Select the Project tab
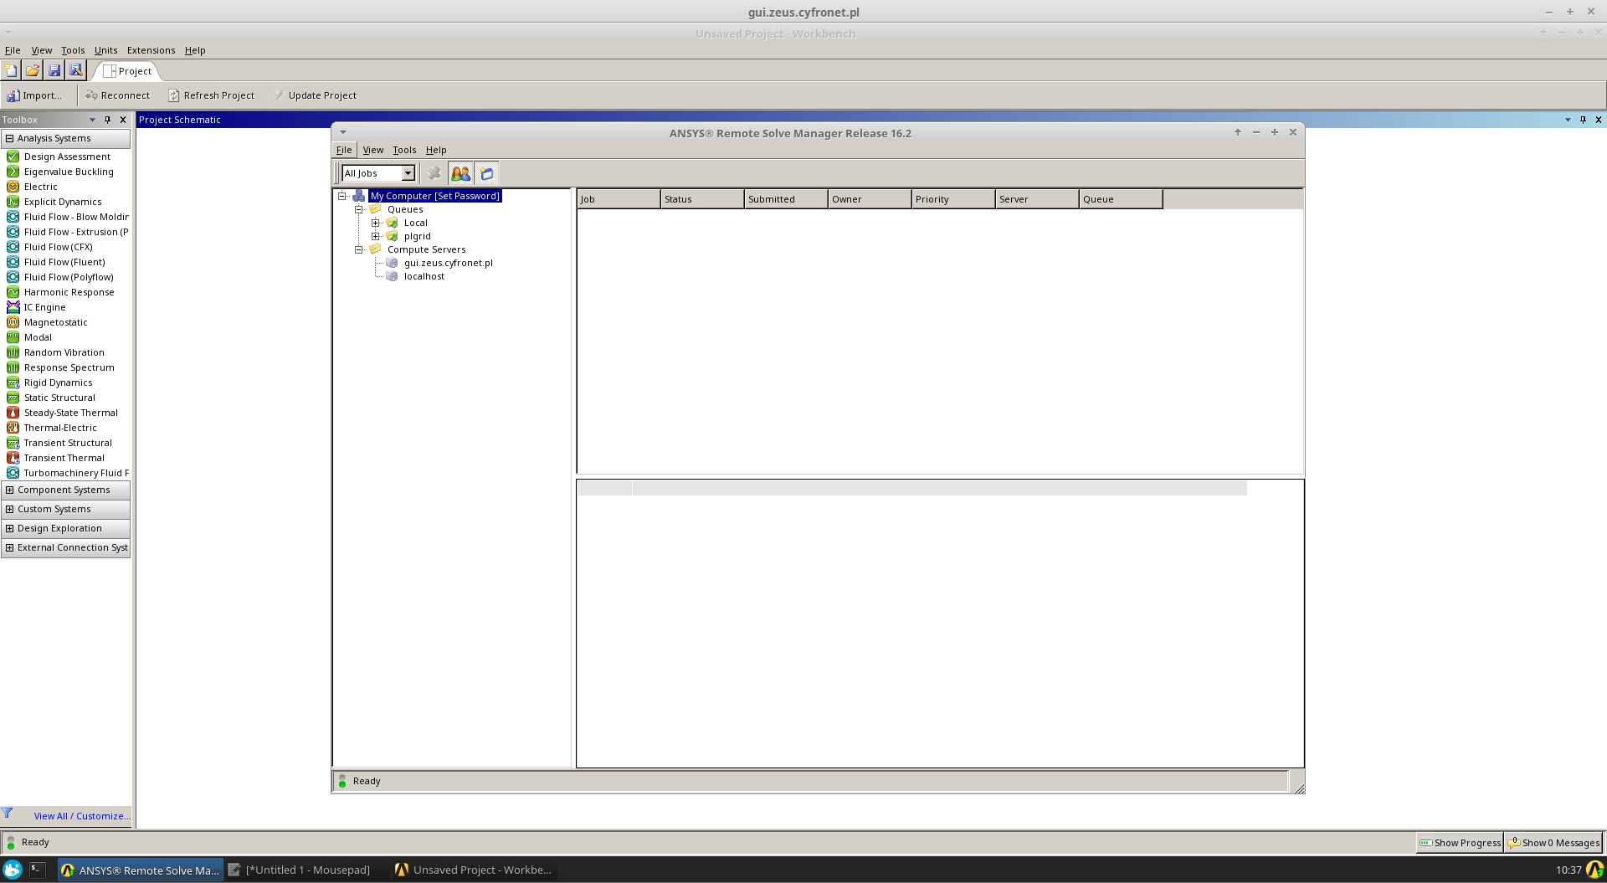Viewport: 1607px width, 883px height. coord(127,71)
